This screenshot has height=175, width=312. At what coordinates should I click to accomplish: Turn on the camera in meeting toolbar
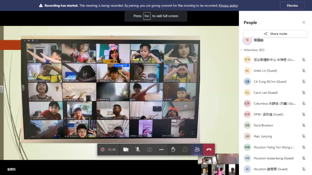[126, 149]
